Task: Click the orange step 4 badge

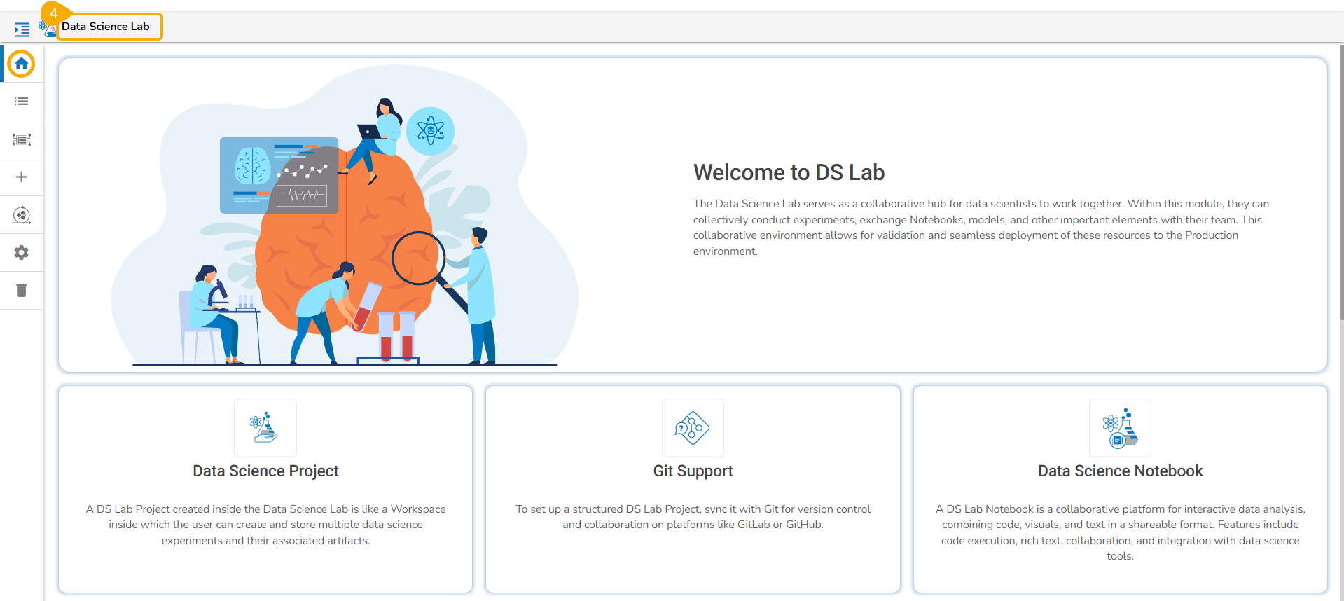Action: (x=53, y=13)
